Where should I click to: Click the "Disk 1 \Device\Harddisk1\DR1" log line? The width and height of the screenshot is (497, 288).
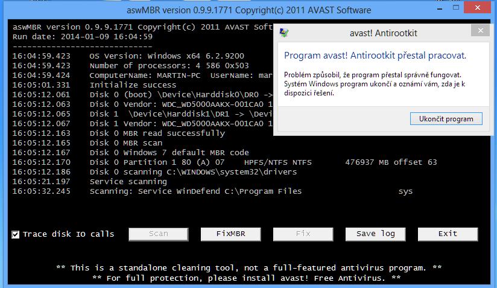[x=142, y=114]
